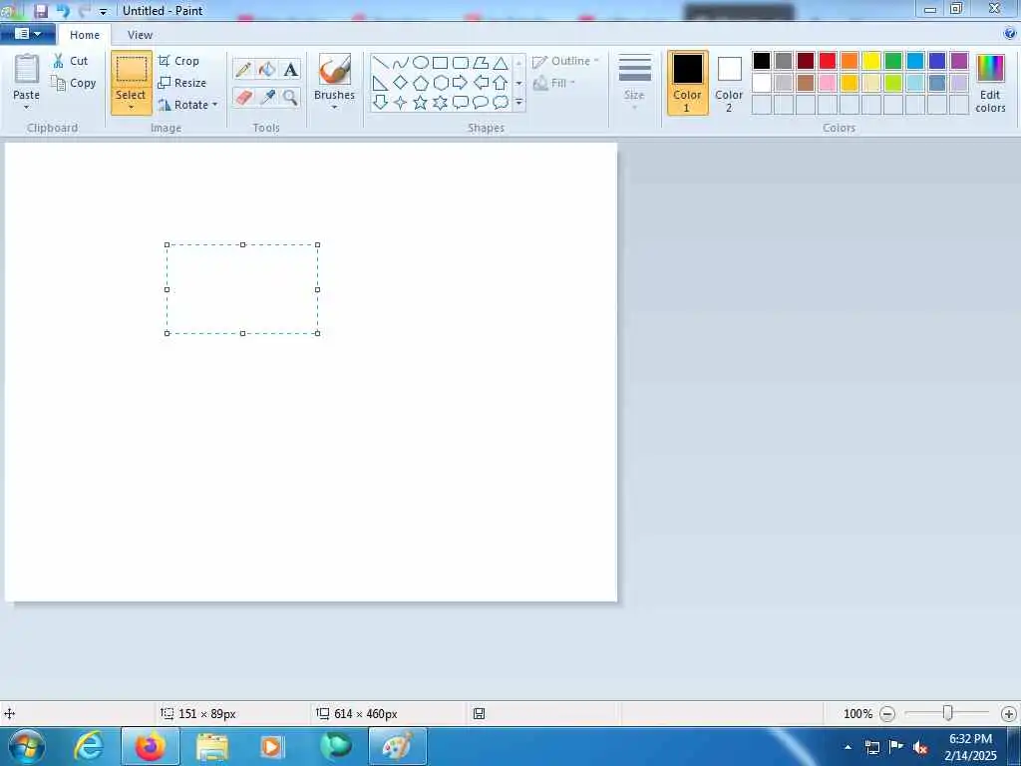Select the Left arrow shape
Viewport: 1021px width, 766px height.
coord(481,83)
